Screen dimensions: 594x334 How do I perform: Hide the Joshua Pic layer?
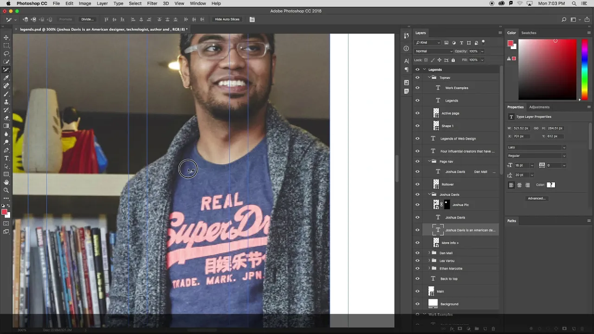(x=417, y=205)
